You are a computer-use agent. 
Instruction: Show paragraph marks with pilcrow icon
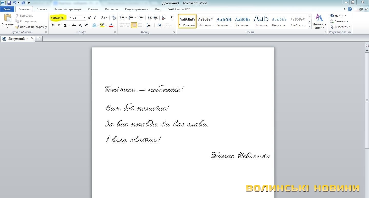click(172, 18)
